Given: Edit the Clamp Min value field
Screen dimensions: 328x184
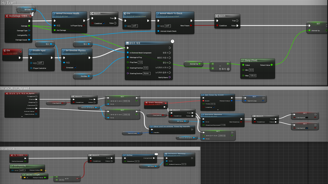Looking at the screenshot, I should pos(251,70).
